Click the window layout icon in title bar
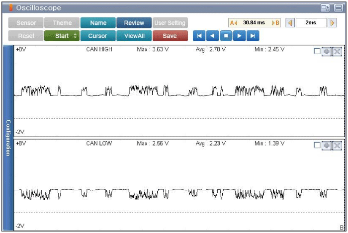The height and width of the screenshot is (233, 348). tap(325, 8)
